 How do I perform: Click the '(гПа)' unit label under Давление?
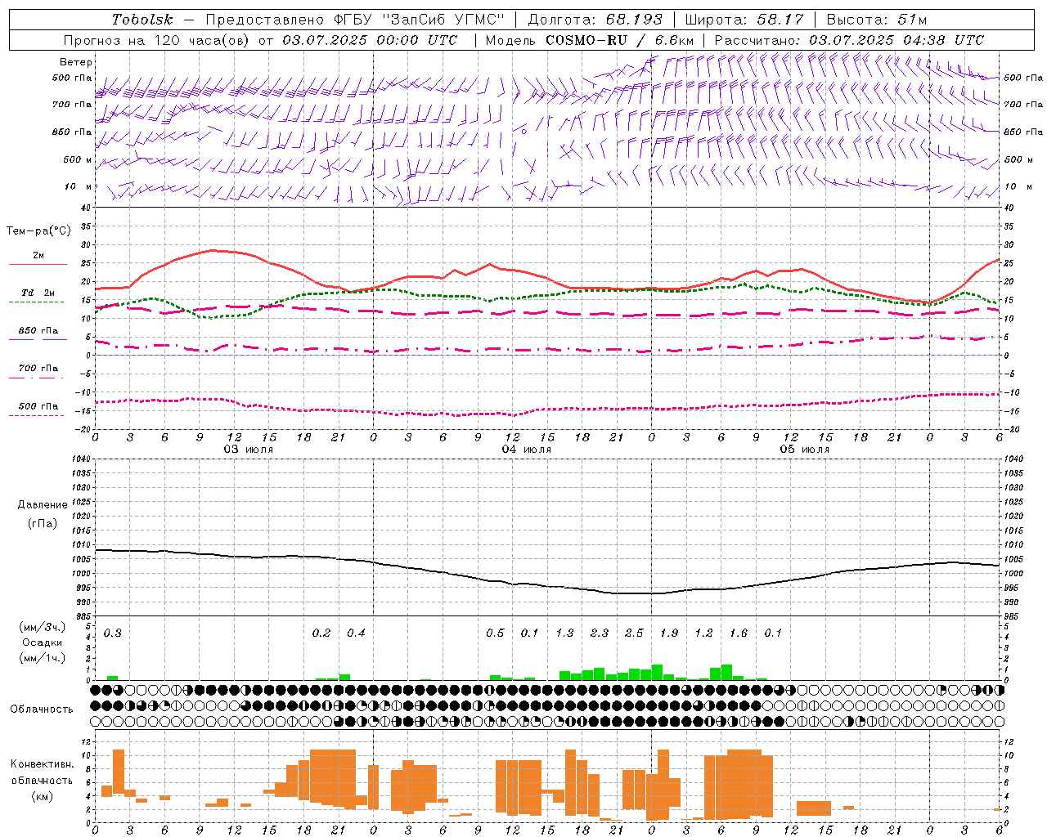(42, 524)
